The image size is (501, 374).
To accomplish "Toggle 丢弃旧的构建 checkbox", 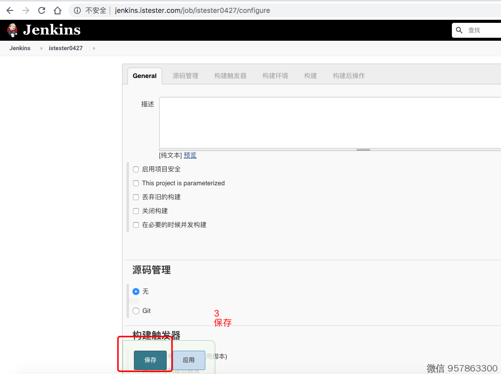I will (136, 197).
